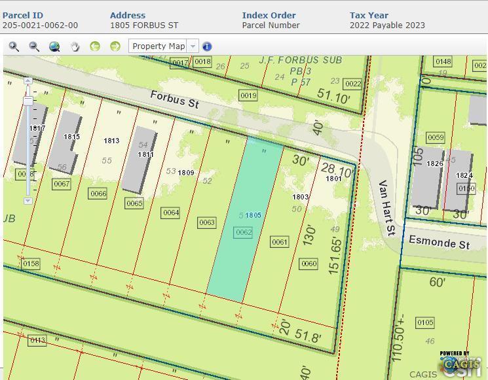Image resolution: width=488 pixels, height=380 pixels.
Task: Select the zoom in magnifier tool
Action: click(x=14, y=46)
